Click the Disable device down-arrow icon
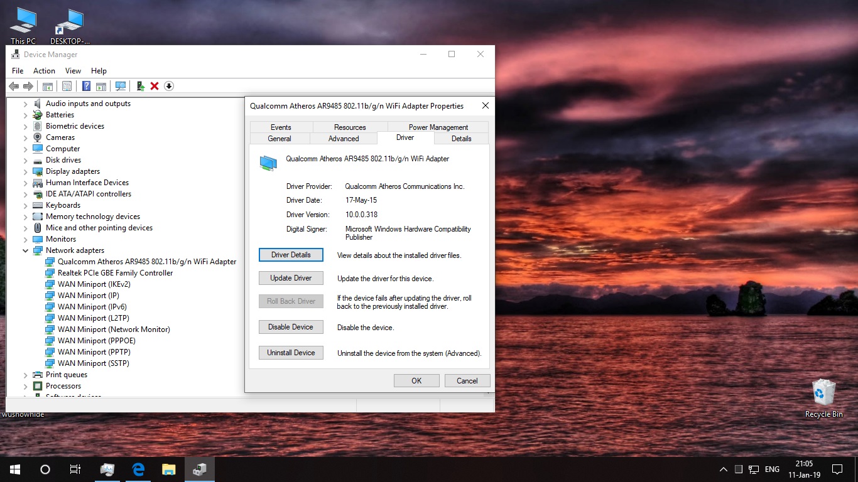The image size is (858, 482). pyautogui.click(x=169, y=86)
